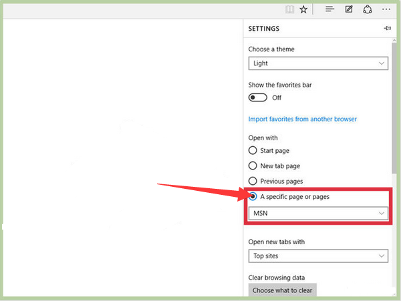Open the Top sites dropdown
The width and height of the screenshot is (401, 301).
(x=318, y=256)
